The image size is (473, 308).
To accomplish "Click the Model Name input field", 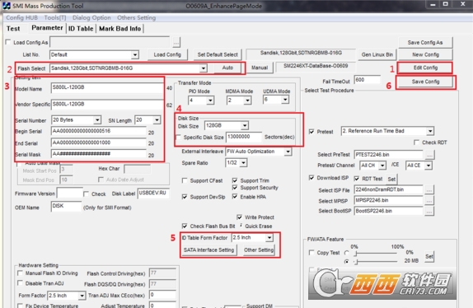I will pyautogui.click(x=107, y=88).
